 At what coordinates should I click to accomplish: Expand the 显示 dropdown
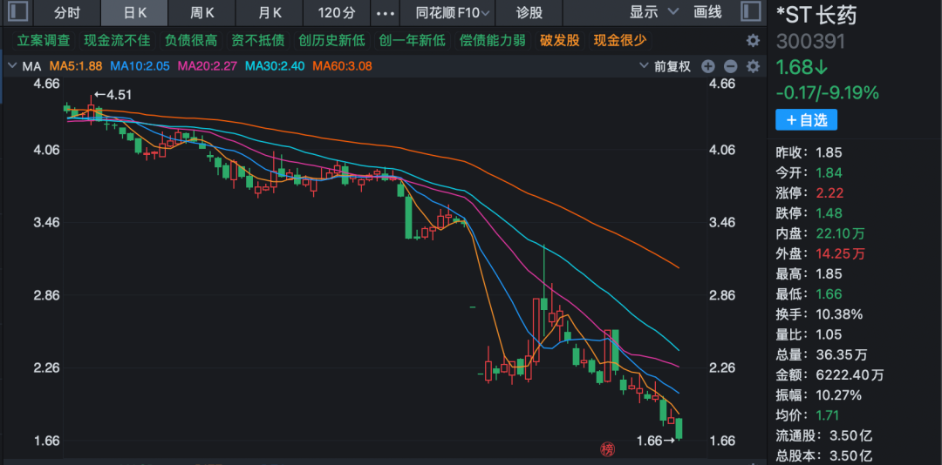[x=653, y=12]
